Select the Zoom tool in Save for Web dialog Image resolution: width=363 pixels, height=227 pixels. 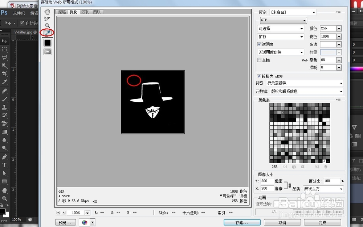coord(47,25)
